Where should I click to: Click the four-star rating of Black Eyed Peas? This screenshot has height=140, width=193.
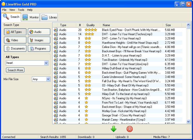pyautogui.click(x=90, y=30)
